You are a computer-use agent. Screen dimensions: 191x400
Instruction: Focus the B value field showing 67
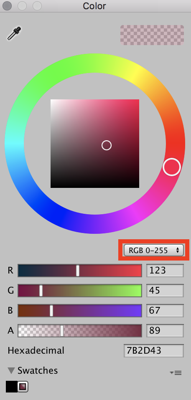pos(165,311)
